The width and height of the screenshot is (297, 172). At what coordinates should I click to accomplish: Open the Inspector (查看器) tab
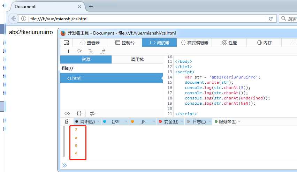90,43
